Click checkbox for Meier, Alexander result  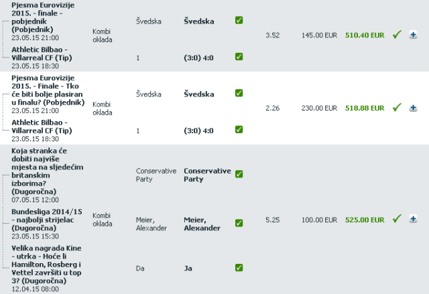[x=239, y=223]
